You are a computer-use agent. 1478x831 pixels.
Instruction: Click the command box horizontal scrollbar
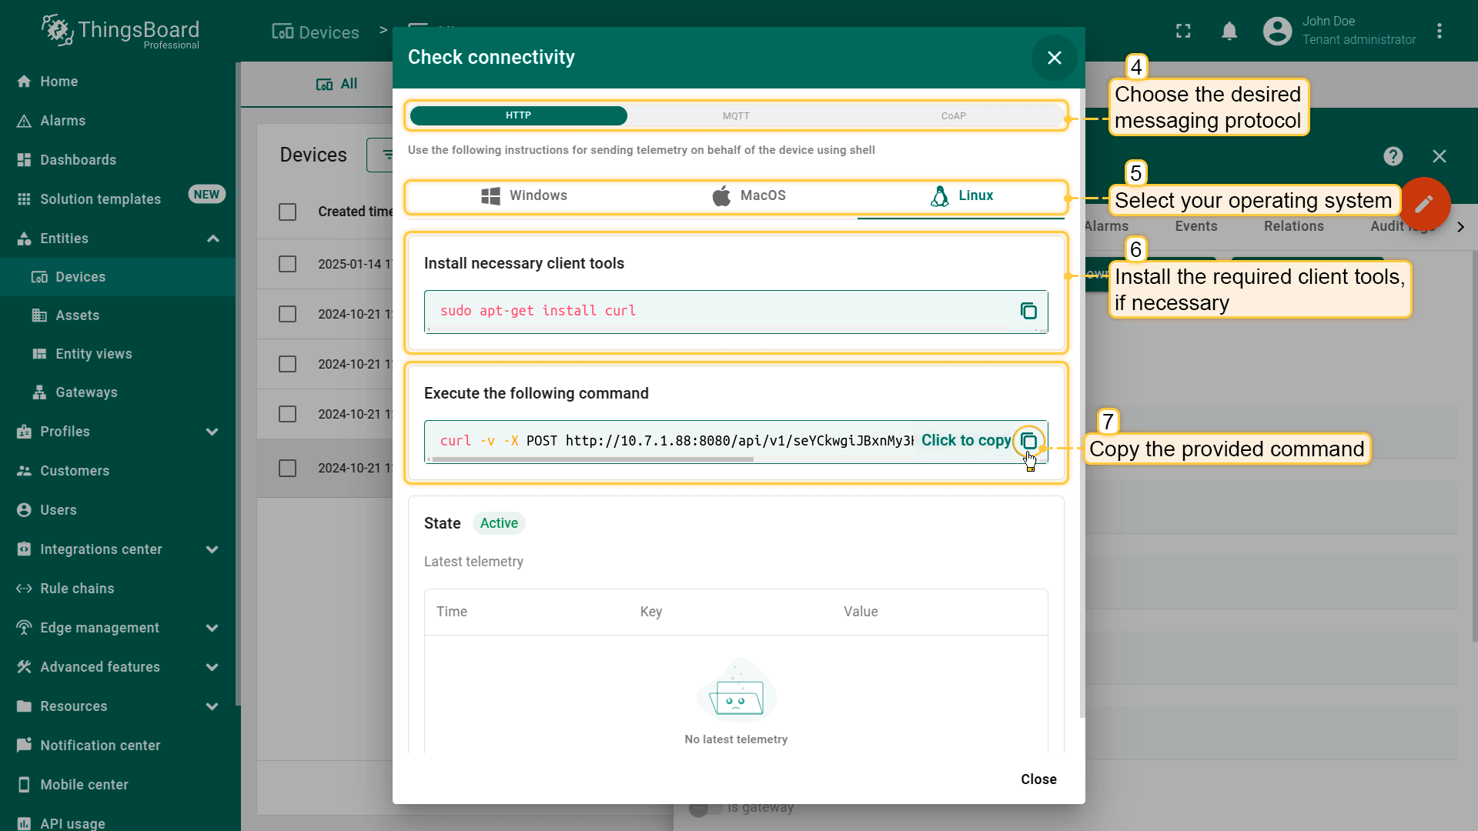(593, 459)
